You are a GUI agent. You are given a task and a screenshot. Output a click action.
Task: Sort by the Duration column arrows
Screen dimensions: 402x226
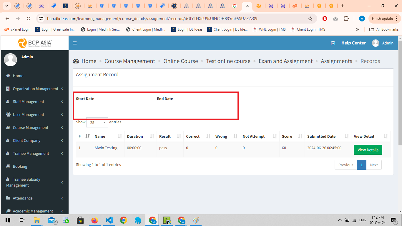152,136
